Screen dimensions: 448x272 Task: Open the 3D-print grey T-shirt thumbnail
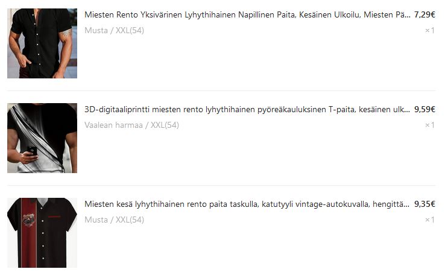pos(42,138)
